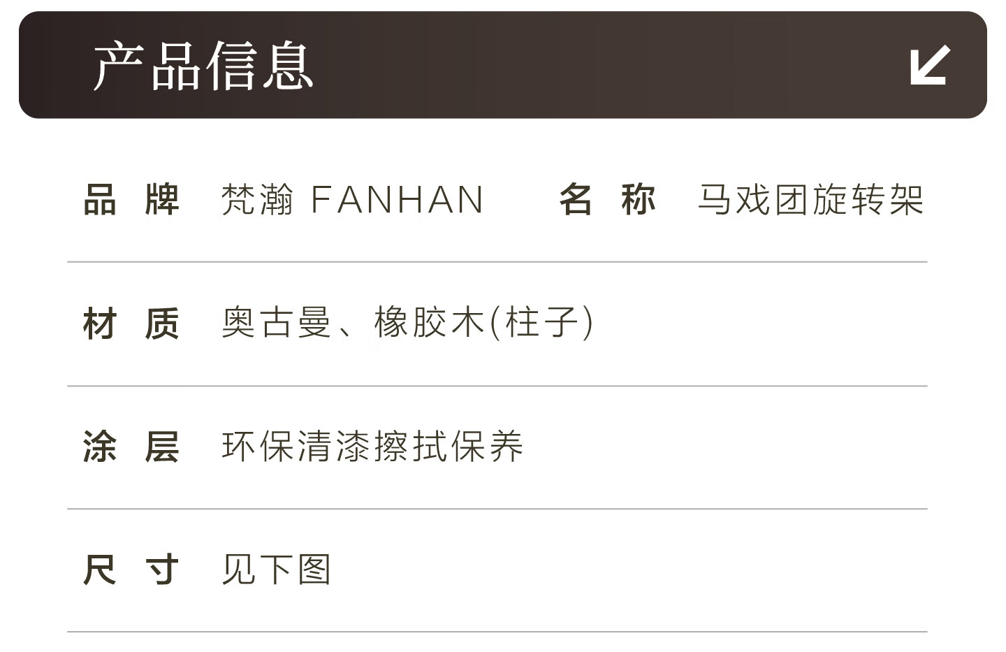Viewport: 1006px width, 652px height.
Task: Click the divider line below the 品牌 row
Action: [497, 262]
